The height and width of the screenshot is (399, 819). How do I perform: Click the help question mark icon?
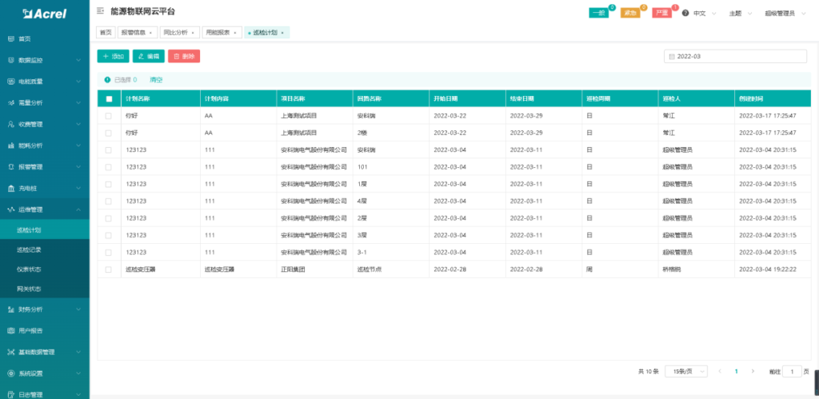click(685, 14)
